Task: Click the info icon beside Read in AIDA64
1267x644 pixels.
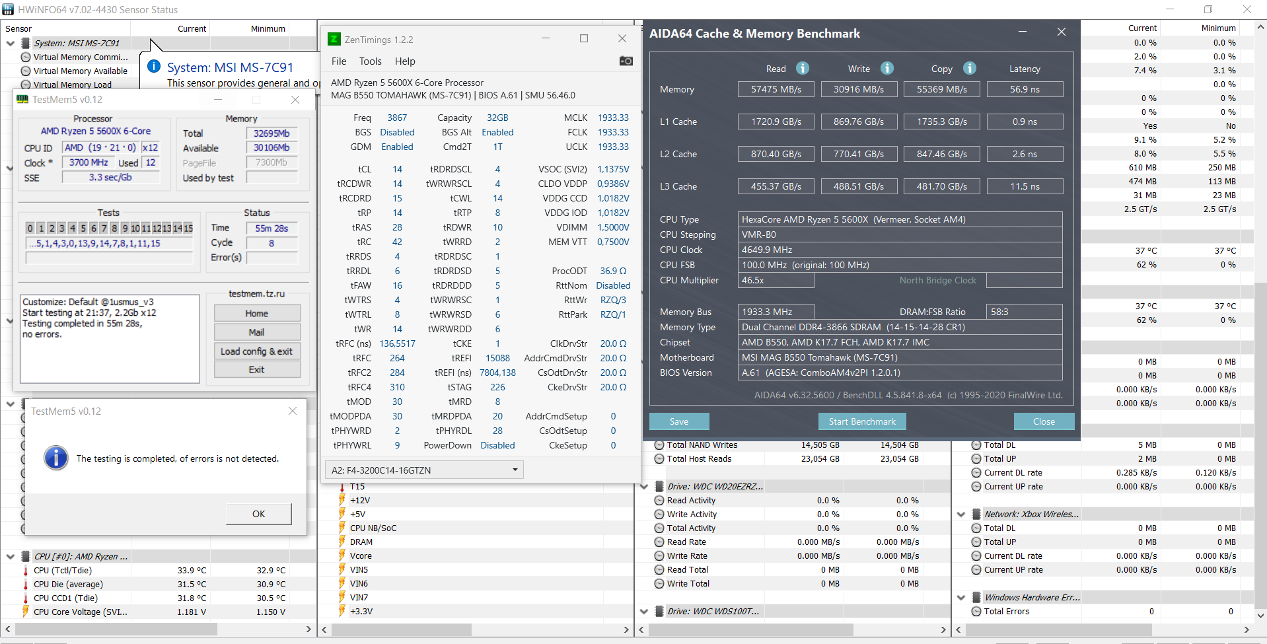Action: (x=803, y=68)
